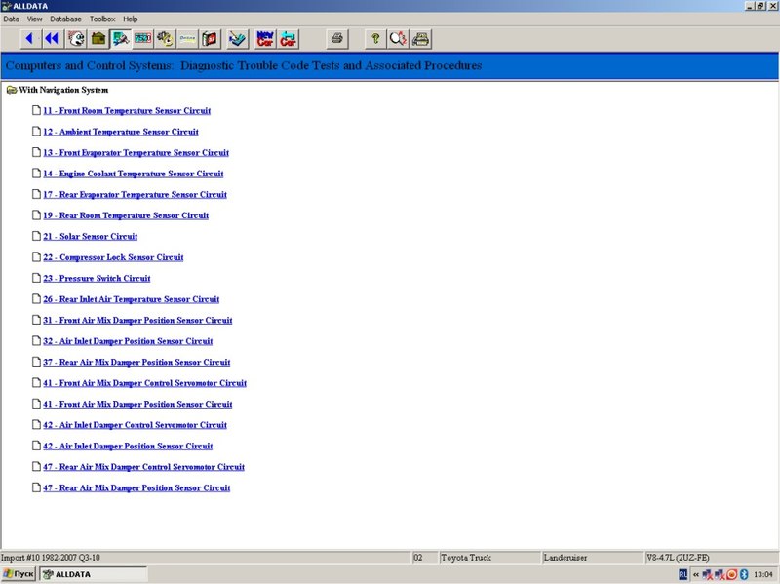Open the Toolbox menu

(x=102, y=19)
